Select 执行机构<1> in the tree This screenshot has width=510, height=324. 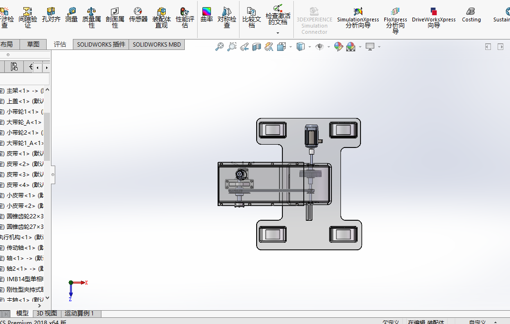coord(21,237)
